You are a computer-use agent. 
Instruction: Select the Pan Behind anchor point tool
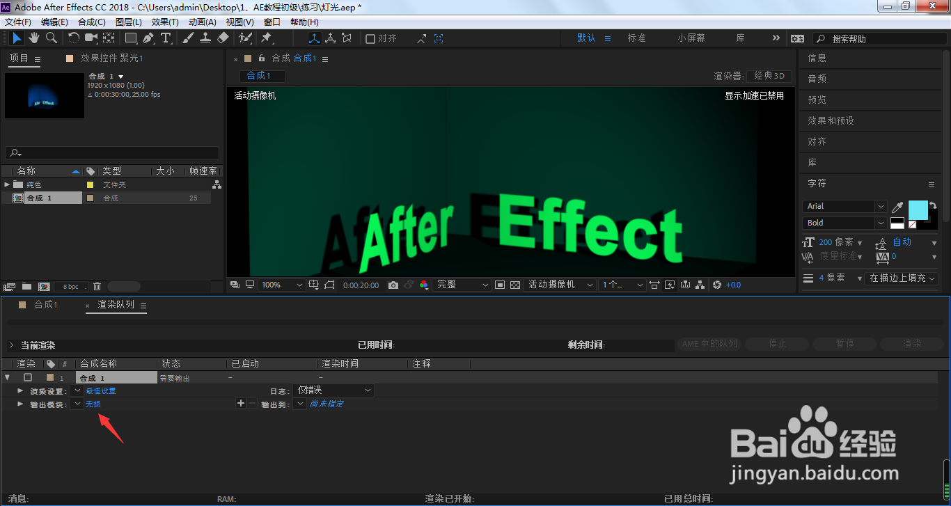click(x=109, y=38)
